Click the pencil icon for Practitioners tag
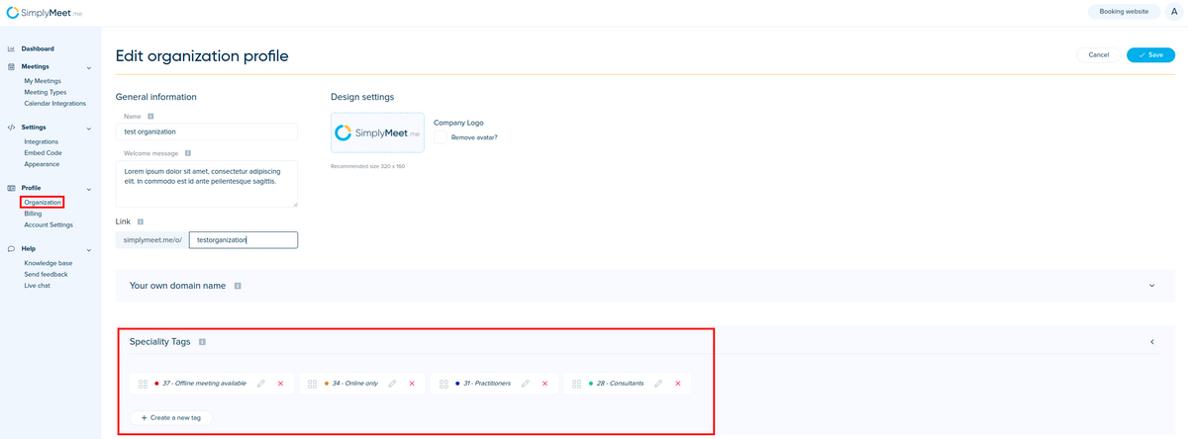The image size is (1188, 439). pyautogui.click(x=525, y=384)
